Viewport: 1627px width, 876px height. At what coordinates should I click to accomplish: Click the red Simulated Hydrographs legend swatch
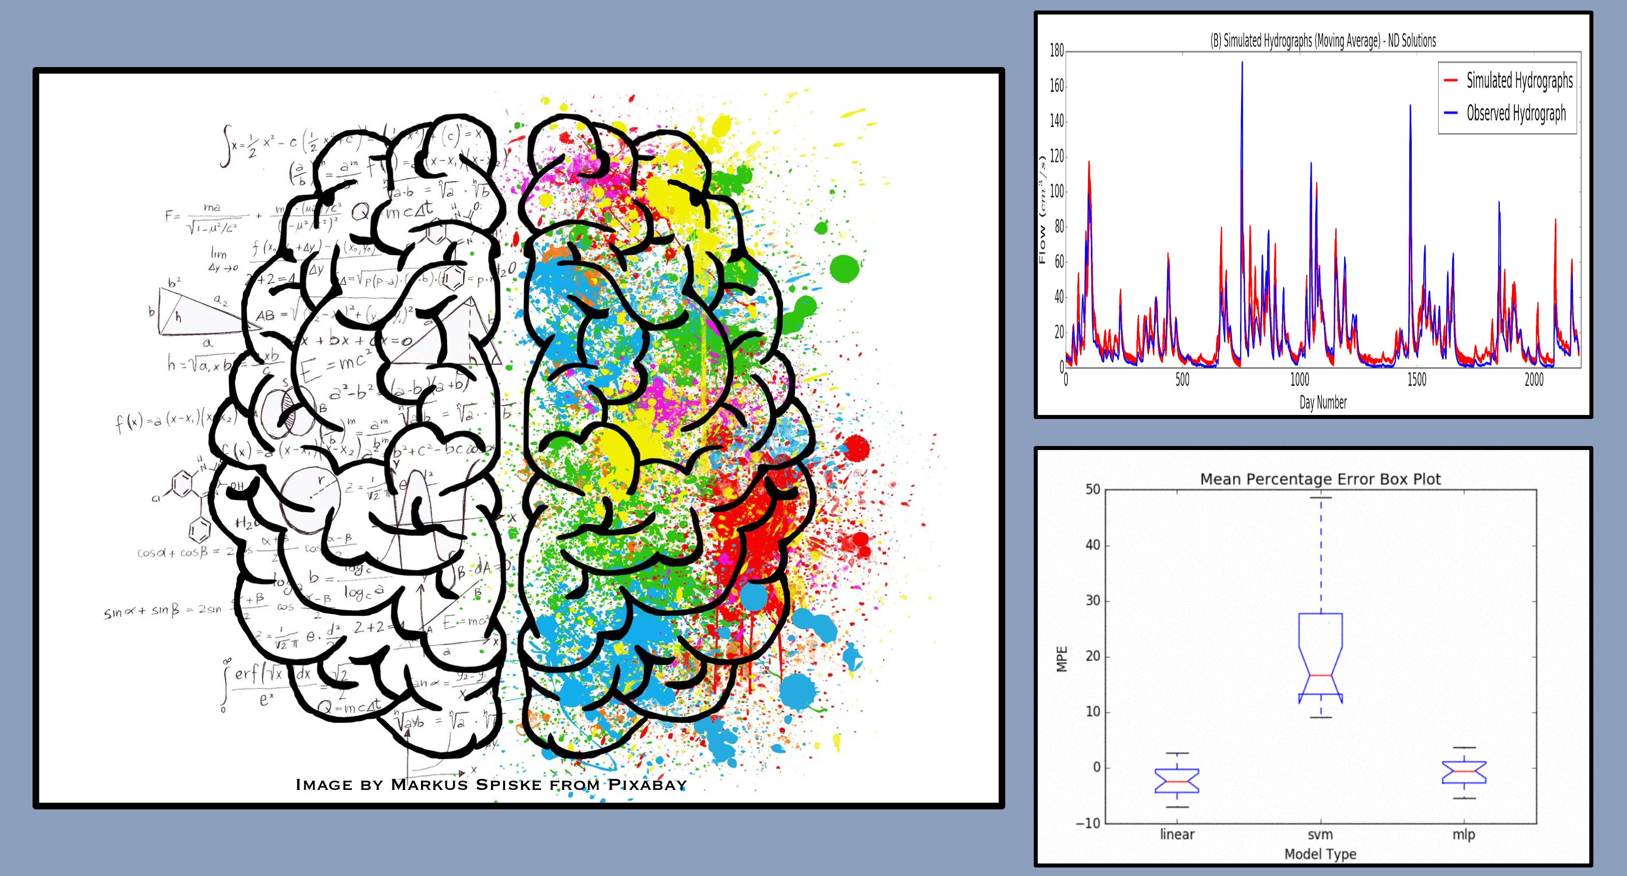coord(1451,80)
